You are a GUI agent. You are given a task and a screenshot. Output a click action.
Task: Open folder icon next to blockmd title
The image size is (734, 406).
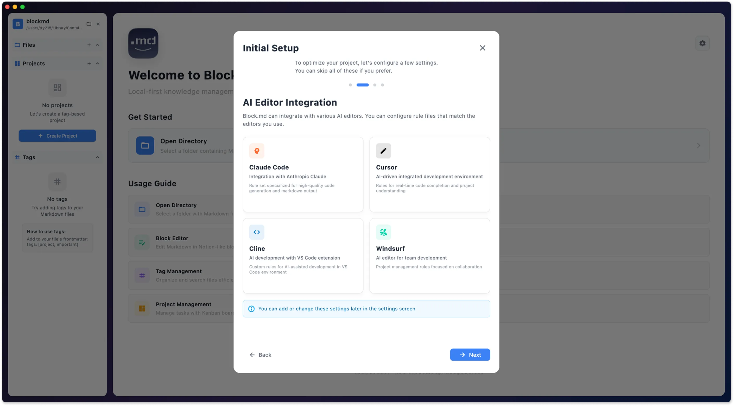click(x=89, y=24)
